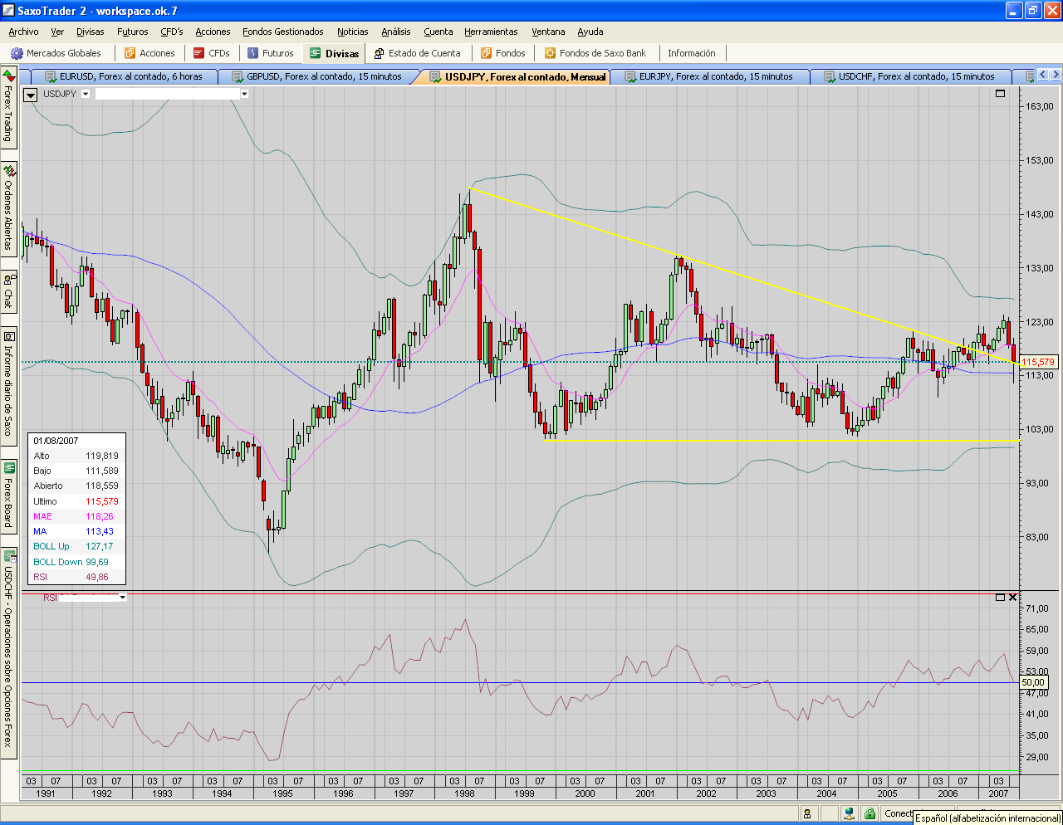Maximize the USDJPY price chart pane
1063x825 pixels.
click(x=1000, y=94)
